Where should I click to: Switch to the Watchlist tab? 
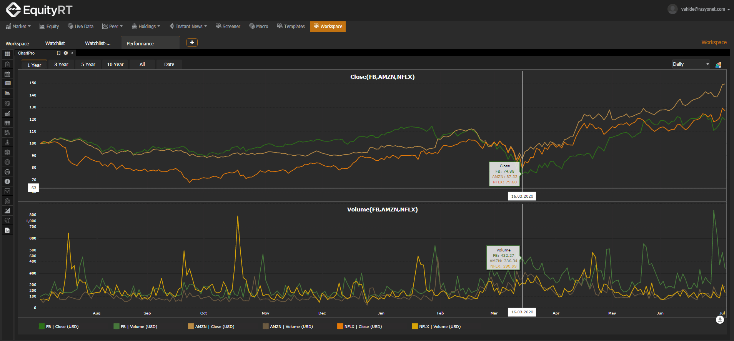click(x=55, y=43)
